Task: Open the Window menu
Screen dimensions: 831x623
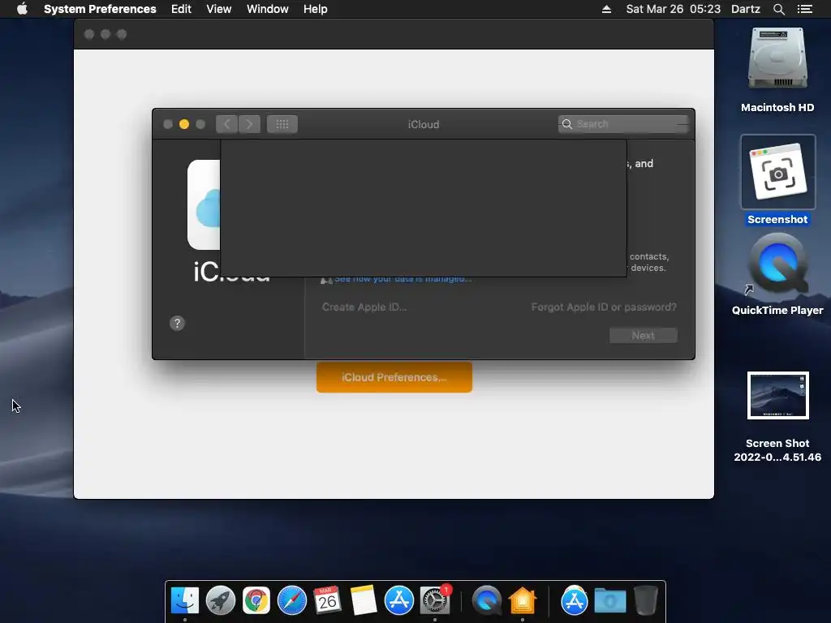Action: click(268, 9)
